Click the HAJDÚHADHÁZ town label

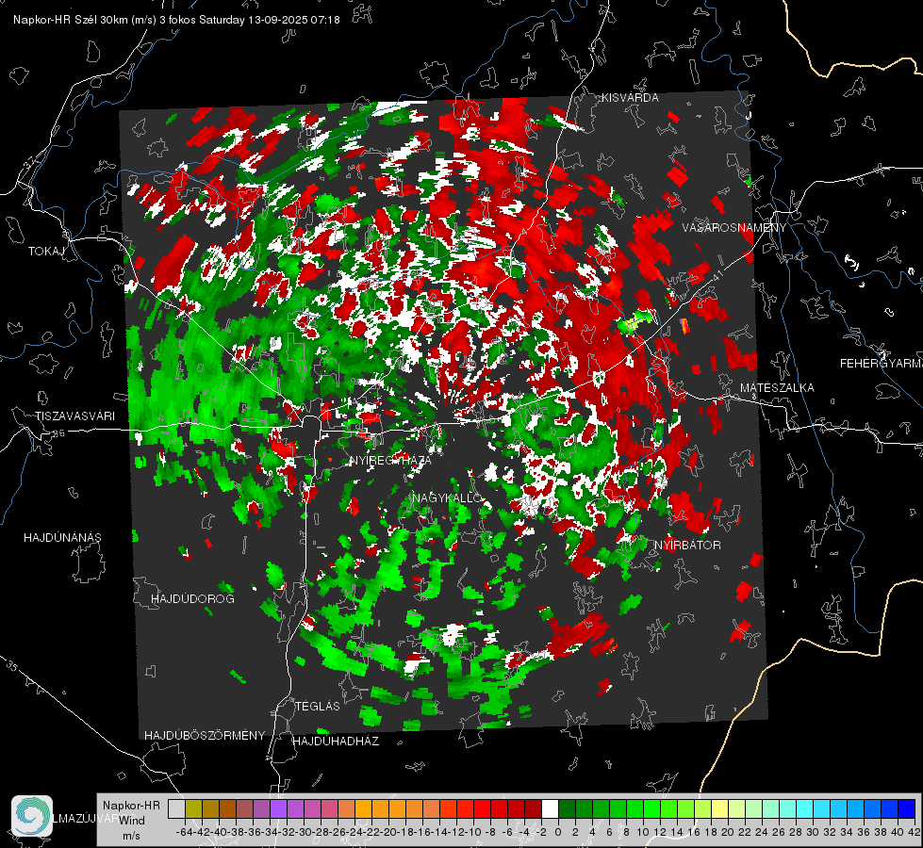336,741
